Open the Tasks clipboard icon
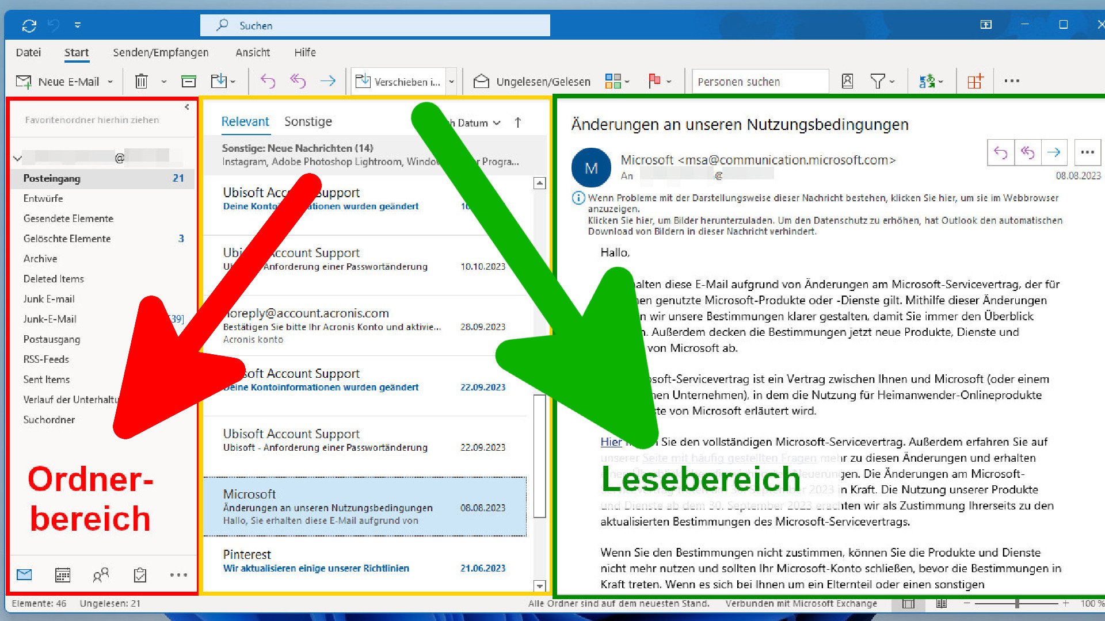Viewport: 1105px width, 621px height. pyautogui.click(x=140, y=575)
